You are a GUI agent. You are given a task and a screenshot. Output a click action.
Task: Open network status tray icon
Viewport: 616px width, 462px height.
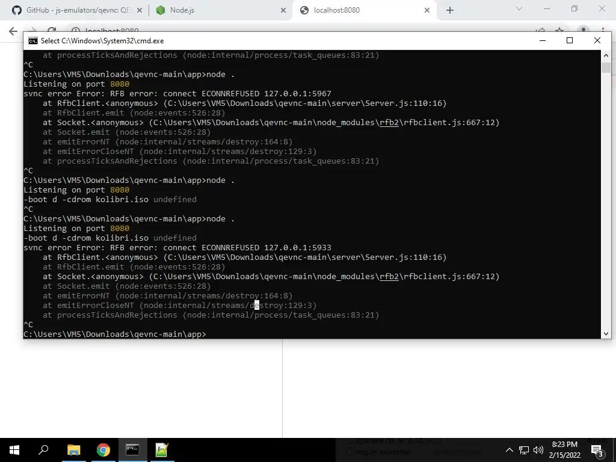point(523,450)
